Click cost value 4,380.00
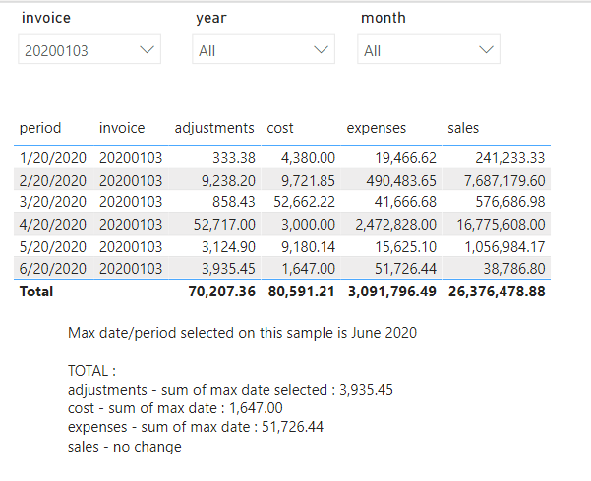 pos(309,158)
